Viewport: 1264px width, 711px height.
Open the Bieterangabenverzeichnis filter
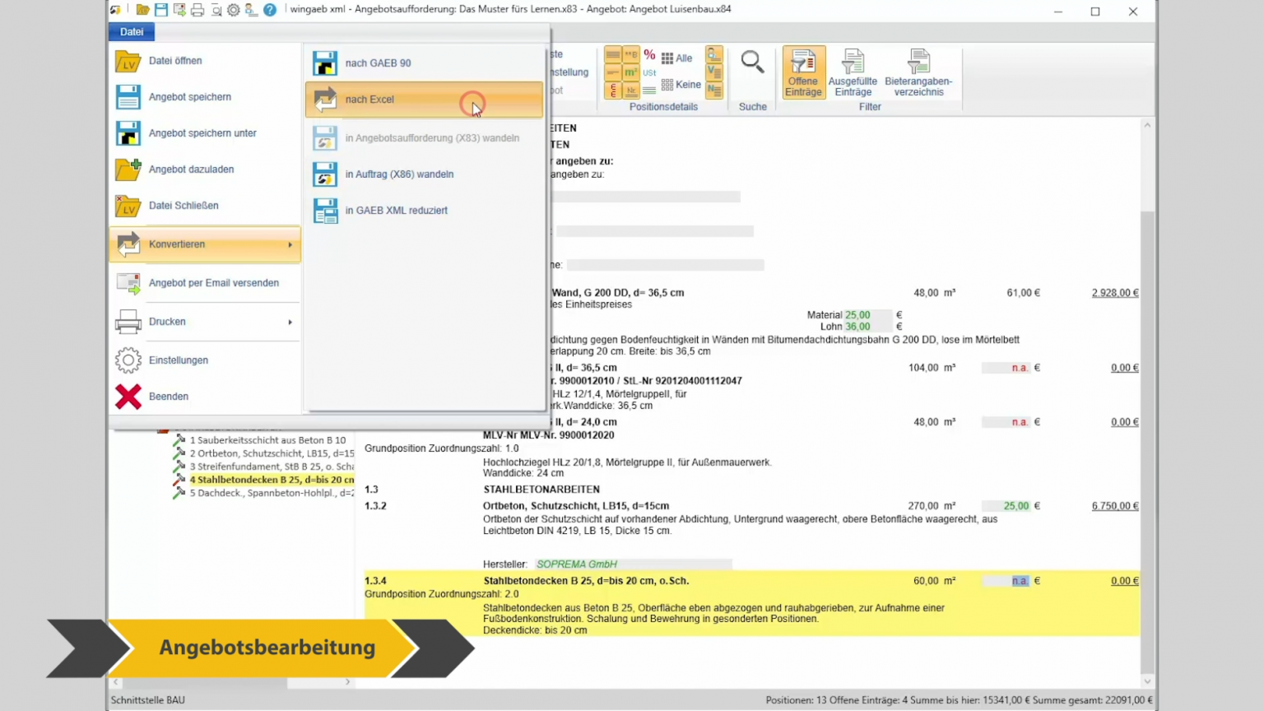(918, 72)
